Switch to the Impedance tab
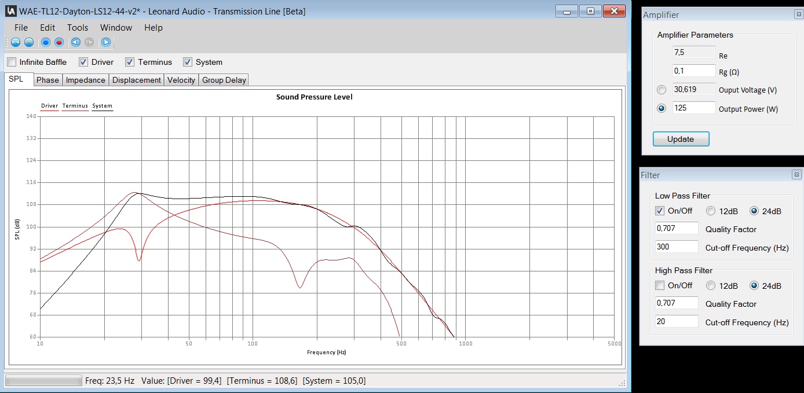 pos(86,80)
